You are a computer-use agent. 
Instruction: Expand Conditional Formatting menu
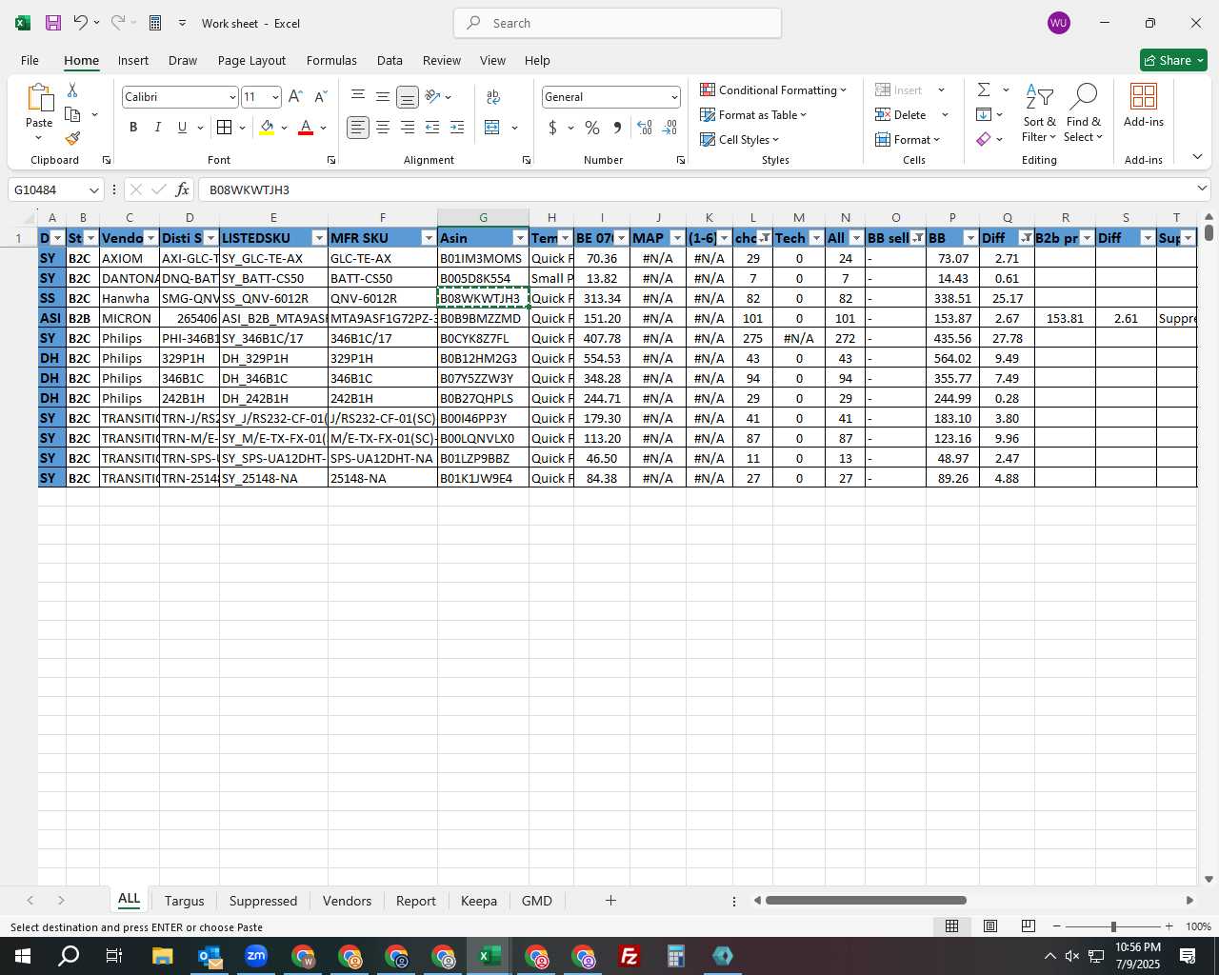click(x=773, y=90)
